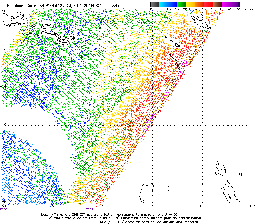Click the cyan 5-10 knots color swatch

coord(163,4)
